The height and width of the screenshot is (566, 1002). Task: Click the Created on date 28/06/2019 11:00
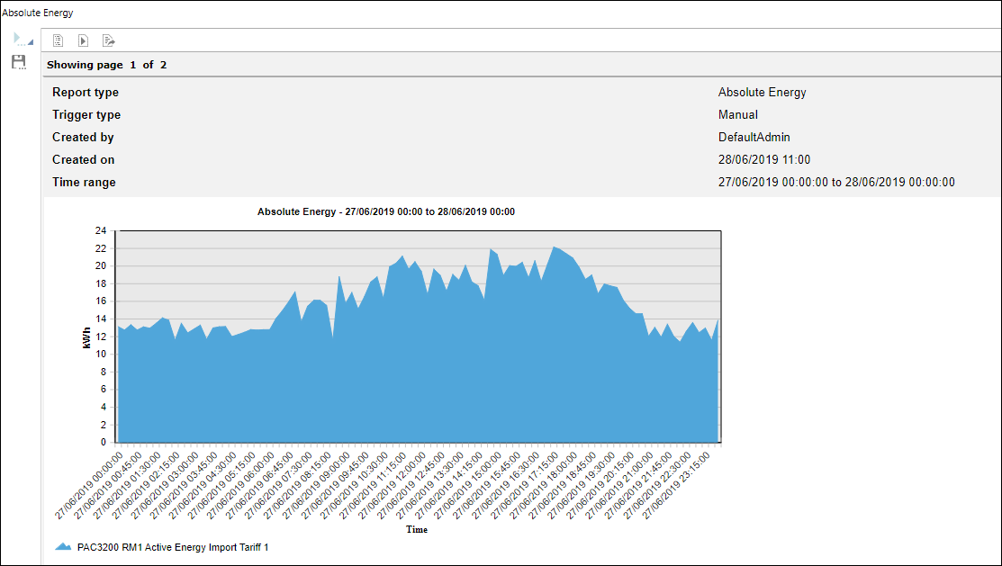click(x=763, y=160)
